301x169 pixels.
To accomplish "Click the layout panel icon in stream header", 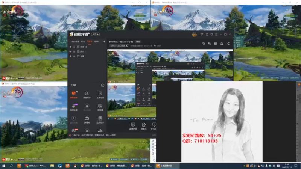I will click(x=216, y=44).
